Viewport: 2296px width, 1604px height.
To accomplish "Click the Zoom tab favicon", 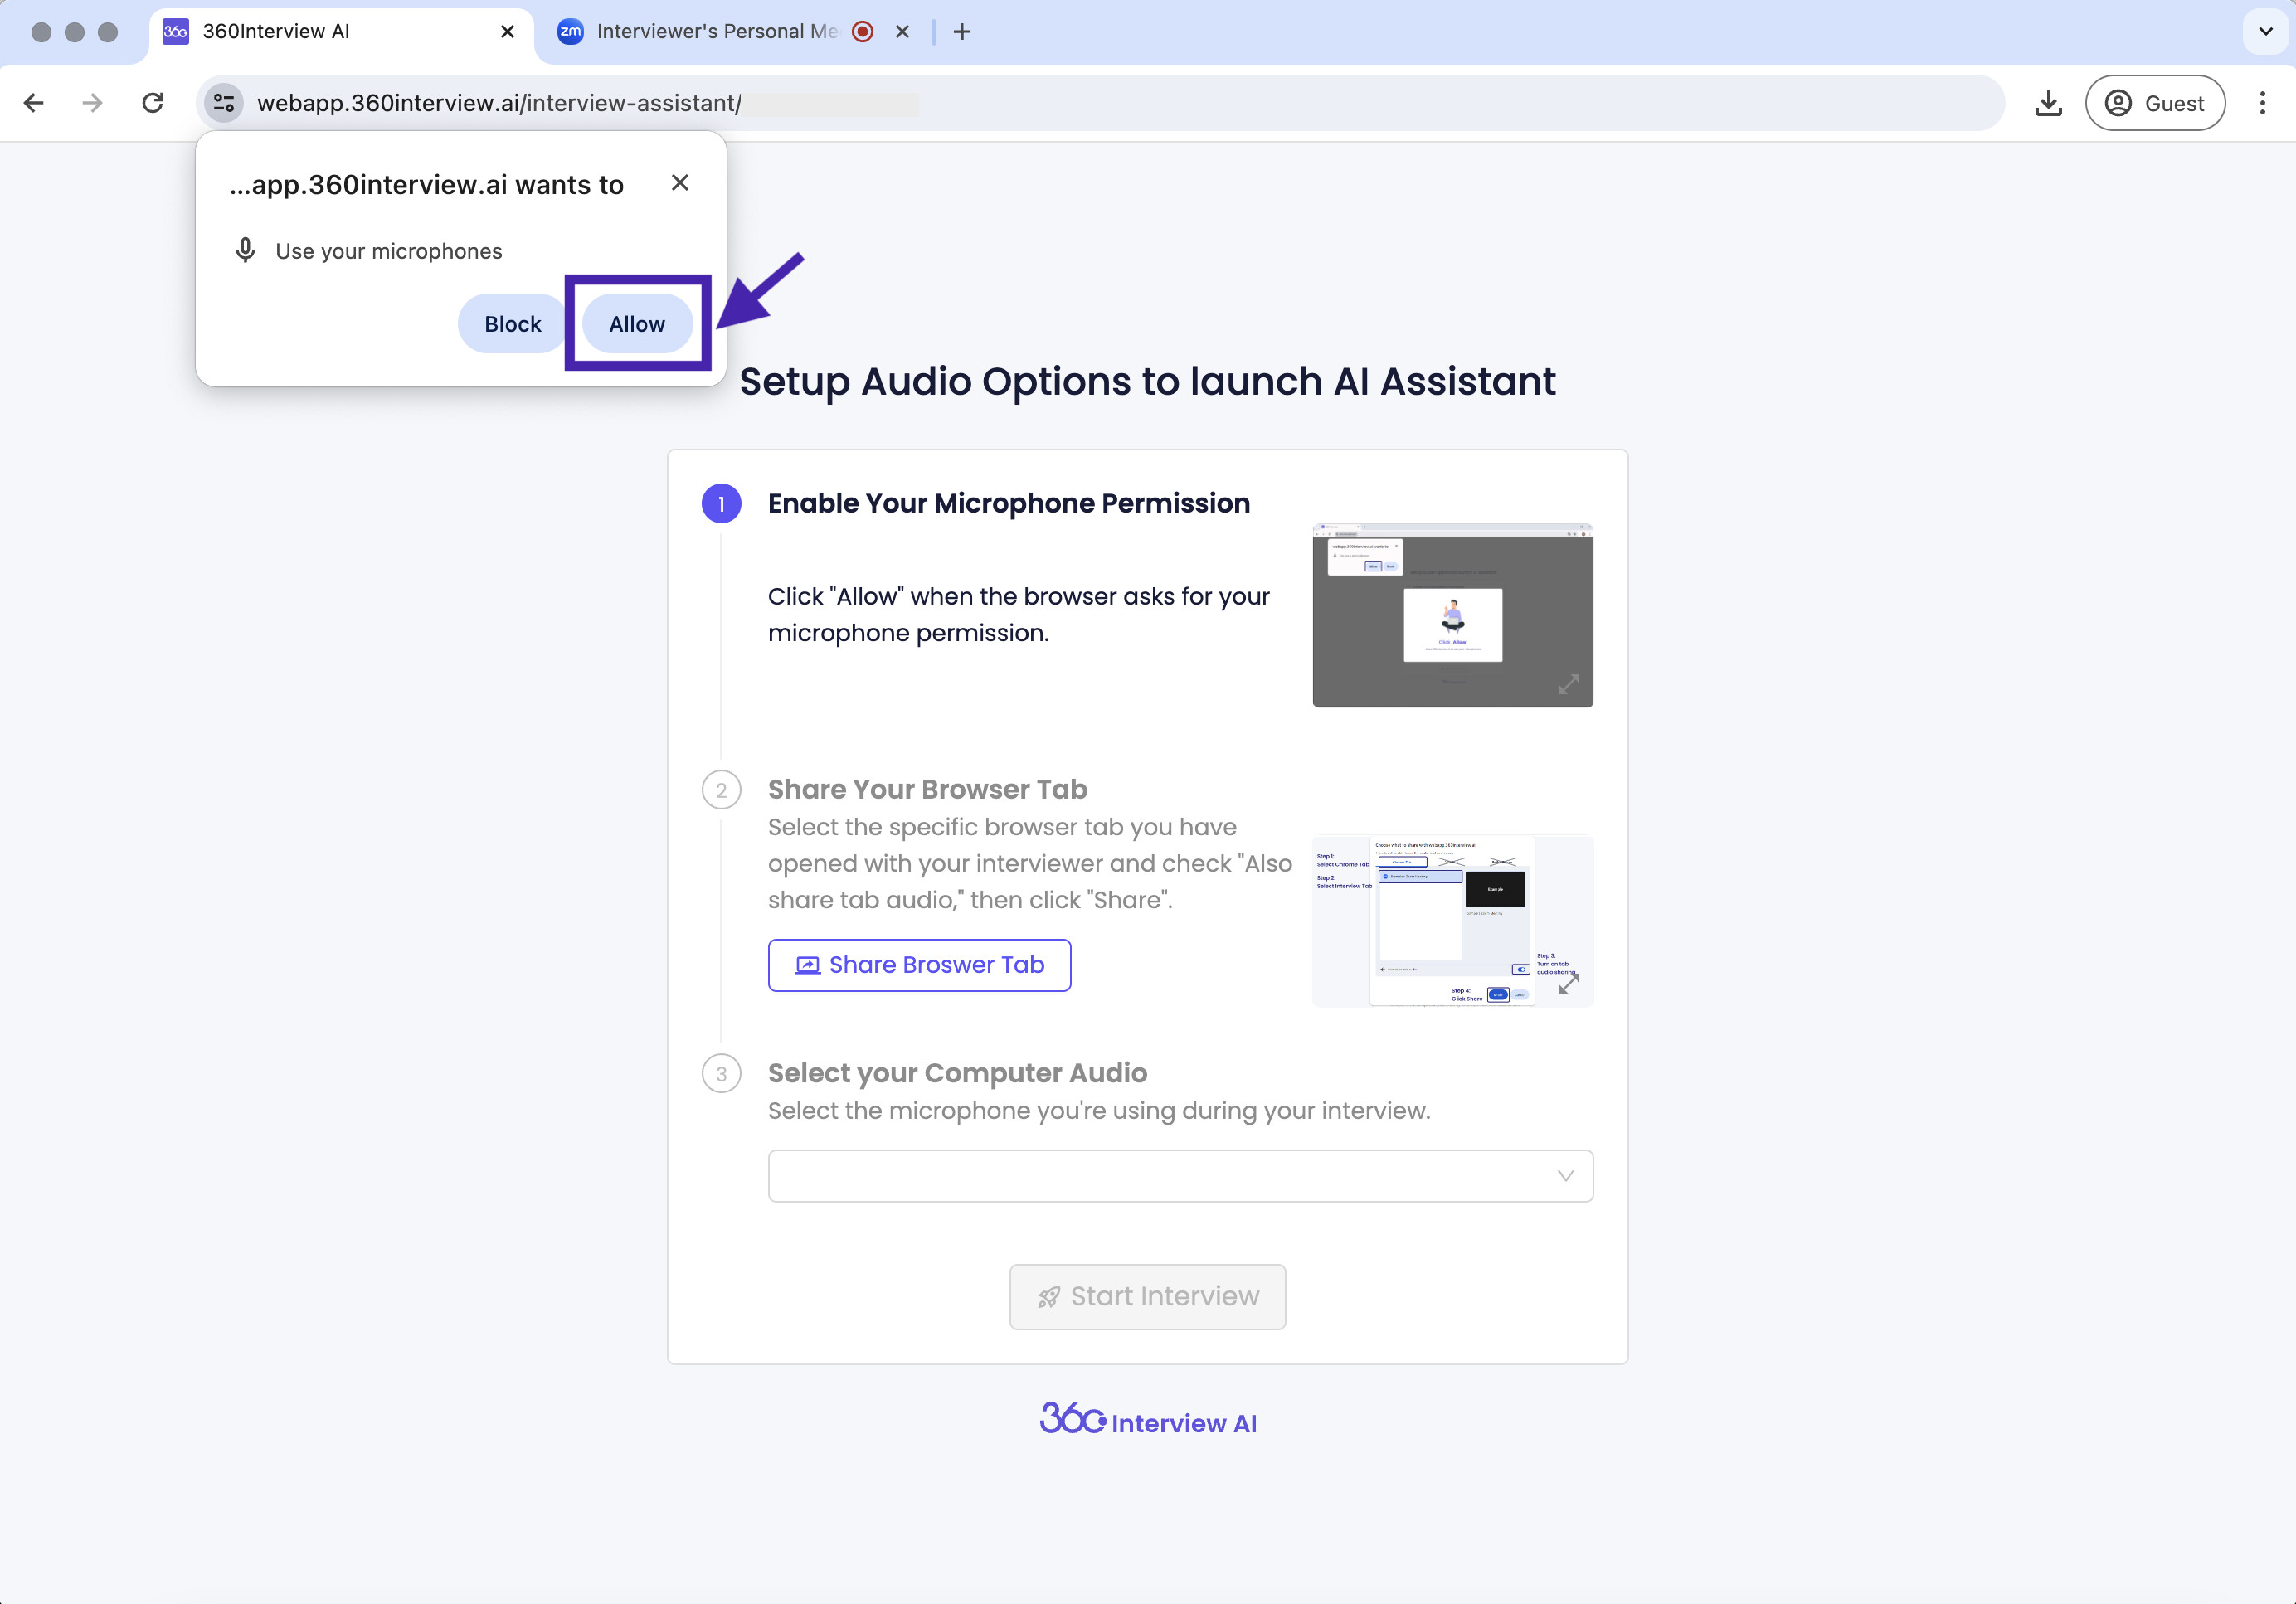I will coord(570,32).
